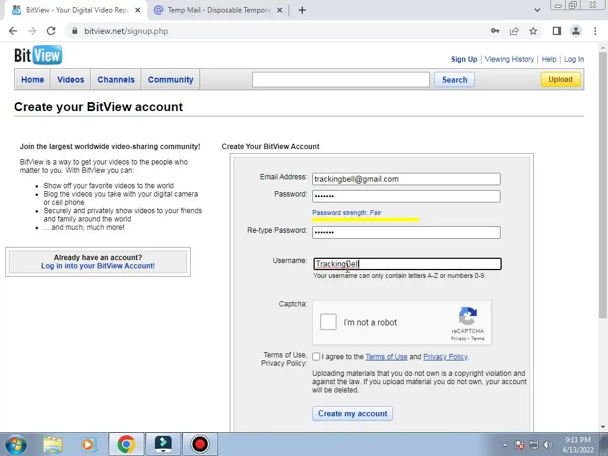The height and width of the screenshot is (456, 608).
Task: Open the Filmora taskbar icon
Action: (163, 444)
